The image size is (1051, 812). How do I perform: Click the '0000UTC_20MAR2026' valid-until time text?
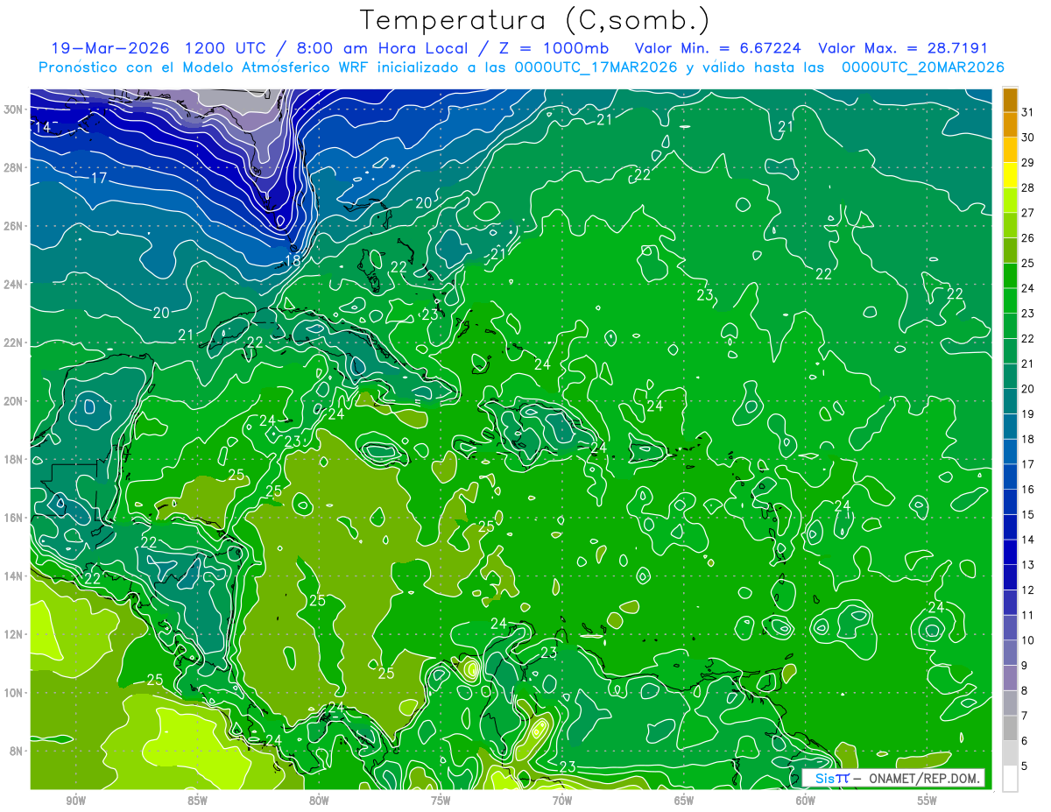click(x=921, y=67)
